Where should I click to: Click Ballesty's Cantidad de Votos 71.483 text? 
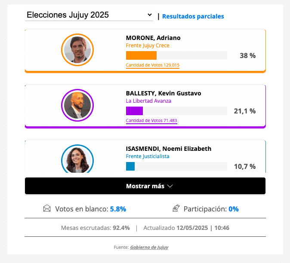151,121
